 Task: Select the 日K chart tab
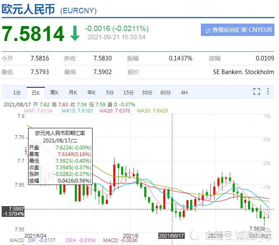36,93
